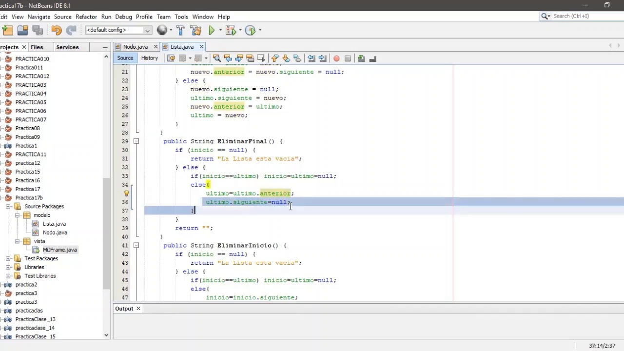Viewport: 624px width, 351px height.
Task: Toggle bookmark on current line
Action: (297, 58)
